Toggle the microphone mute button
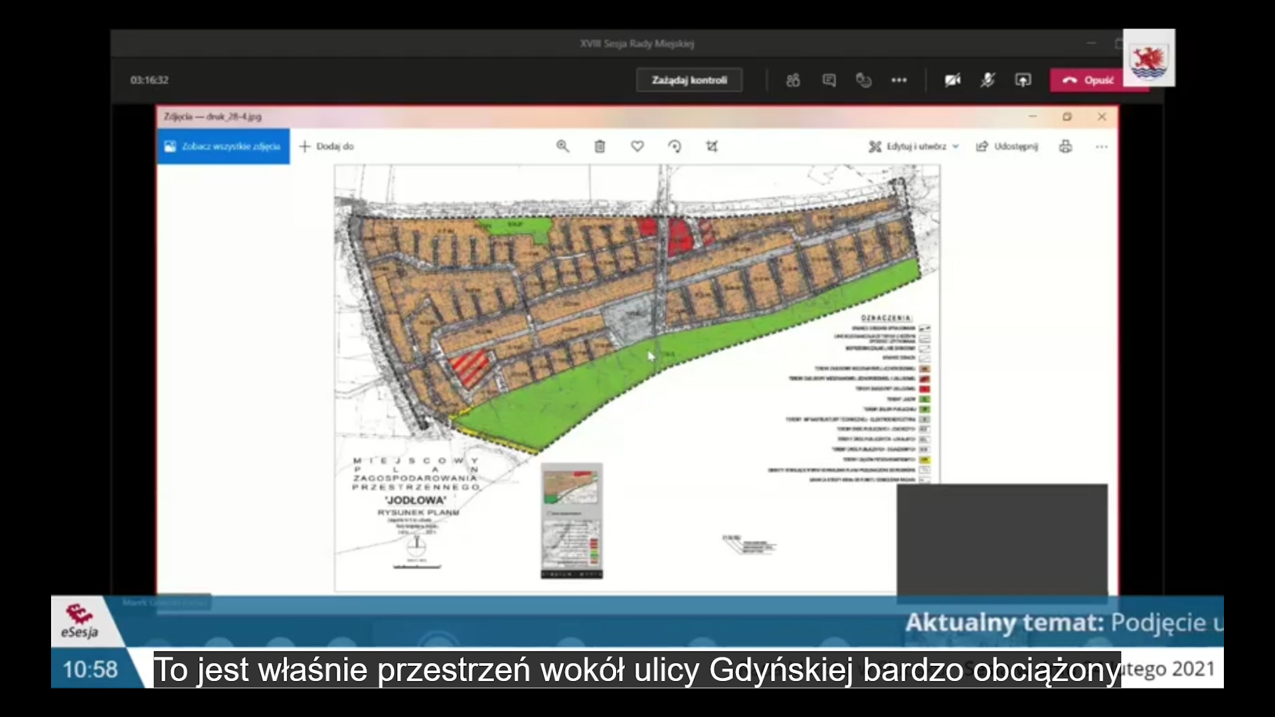The height and width of the screenshot is (717, 1275). (987, 80)
